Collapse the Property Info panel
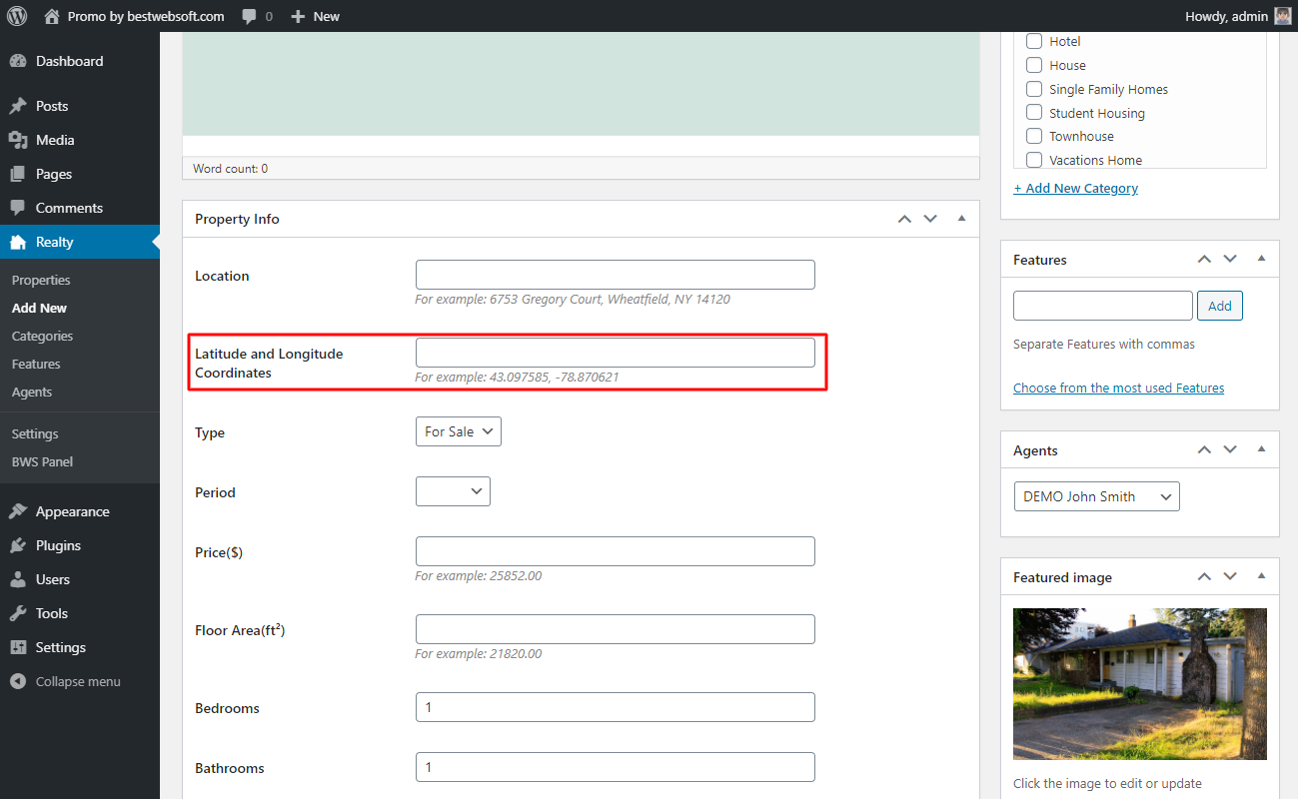 coord(961,219)
